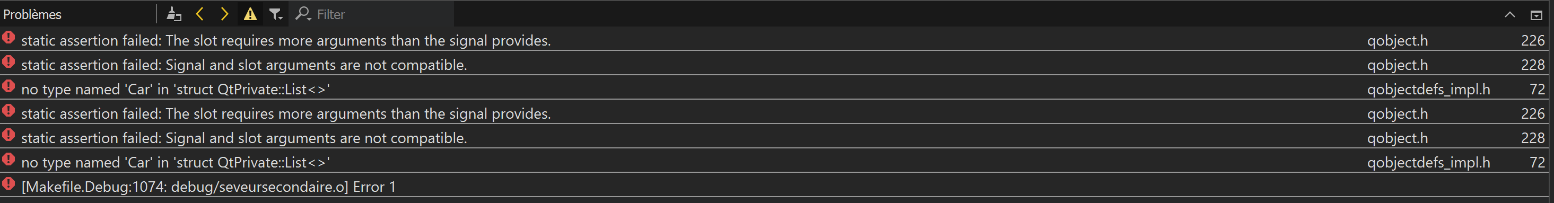This screenshot has width=1554, height=203.
Task: Select first 'Signal and slot arguments' error
Action: 777,65
